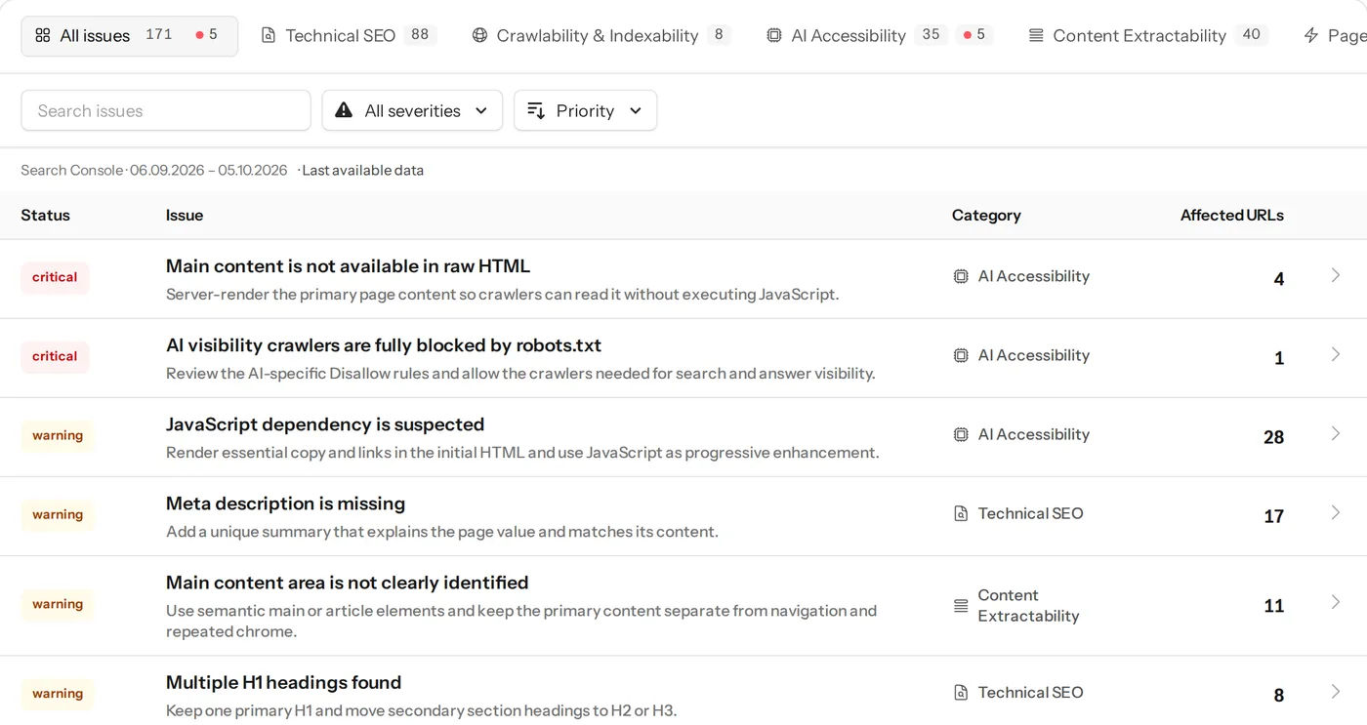The width and height of the screenshot is (1367, 725).
Task: Open the AI Accessibility tab
Action: (x=879, y=36)
